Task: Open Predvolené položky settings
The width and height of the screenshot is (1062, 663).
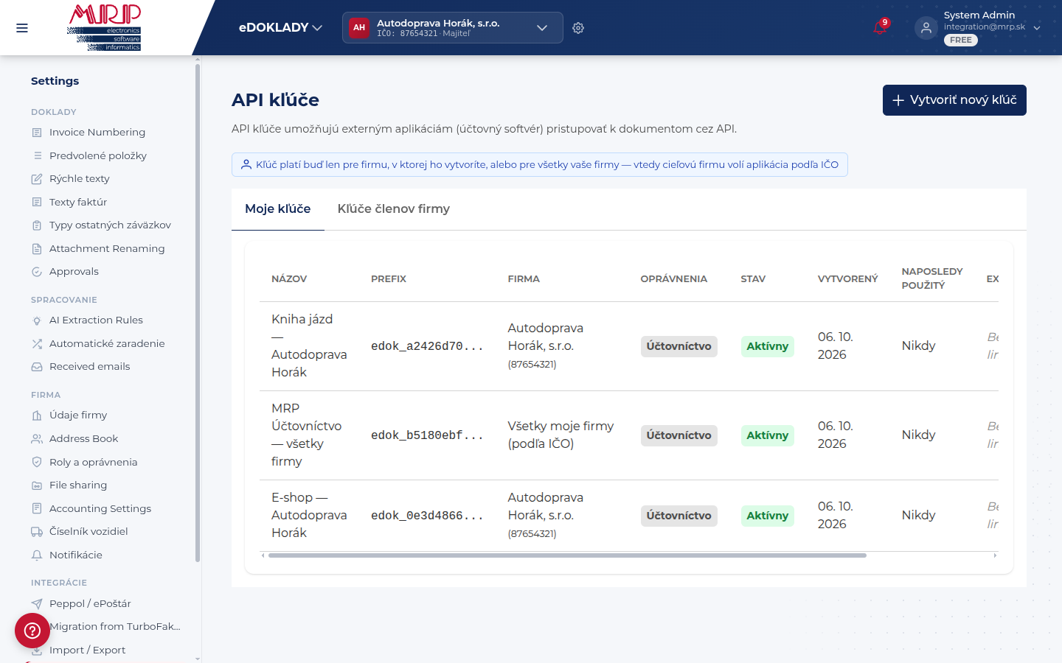Action: tap(98, 156)
